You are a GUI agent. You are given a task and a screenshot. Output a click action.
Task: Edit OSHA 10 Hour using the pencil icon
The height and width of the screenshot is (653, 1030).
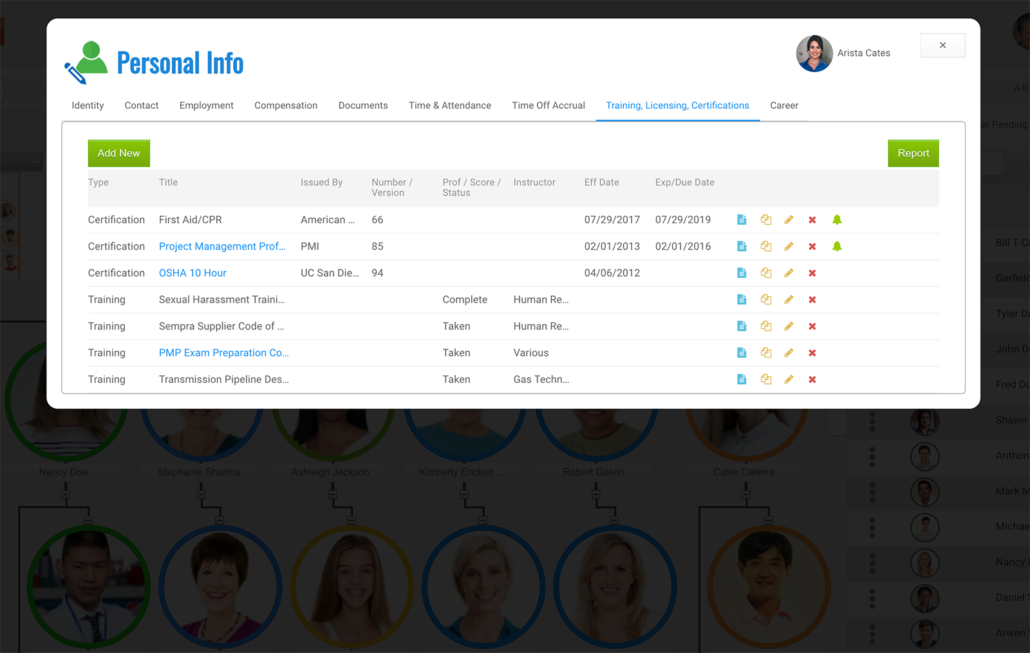789,273
